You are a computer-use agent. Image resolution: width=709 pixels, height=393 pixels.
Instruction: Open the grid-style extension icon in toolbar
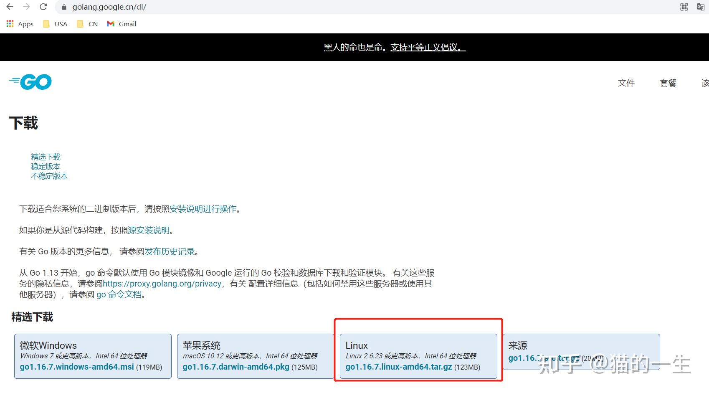tap(684, 7)
